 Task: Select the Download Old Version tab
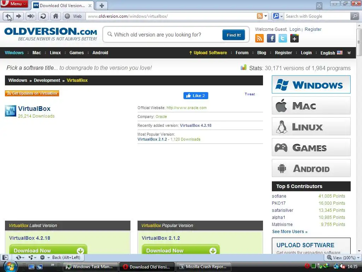[62, 6]
